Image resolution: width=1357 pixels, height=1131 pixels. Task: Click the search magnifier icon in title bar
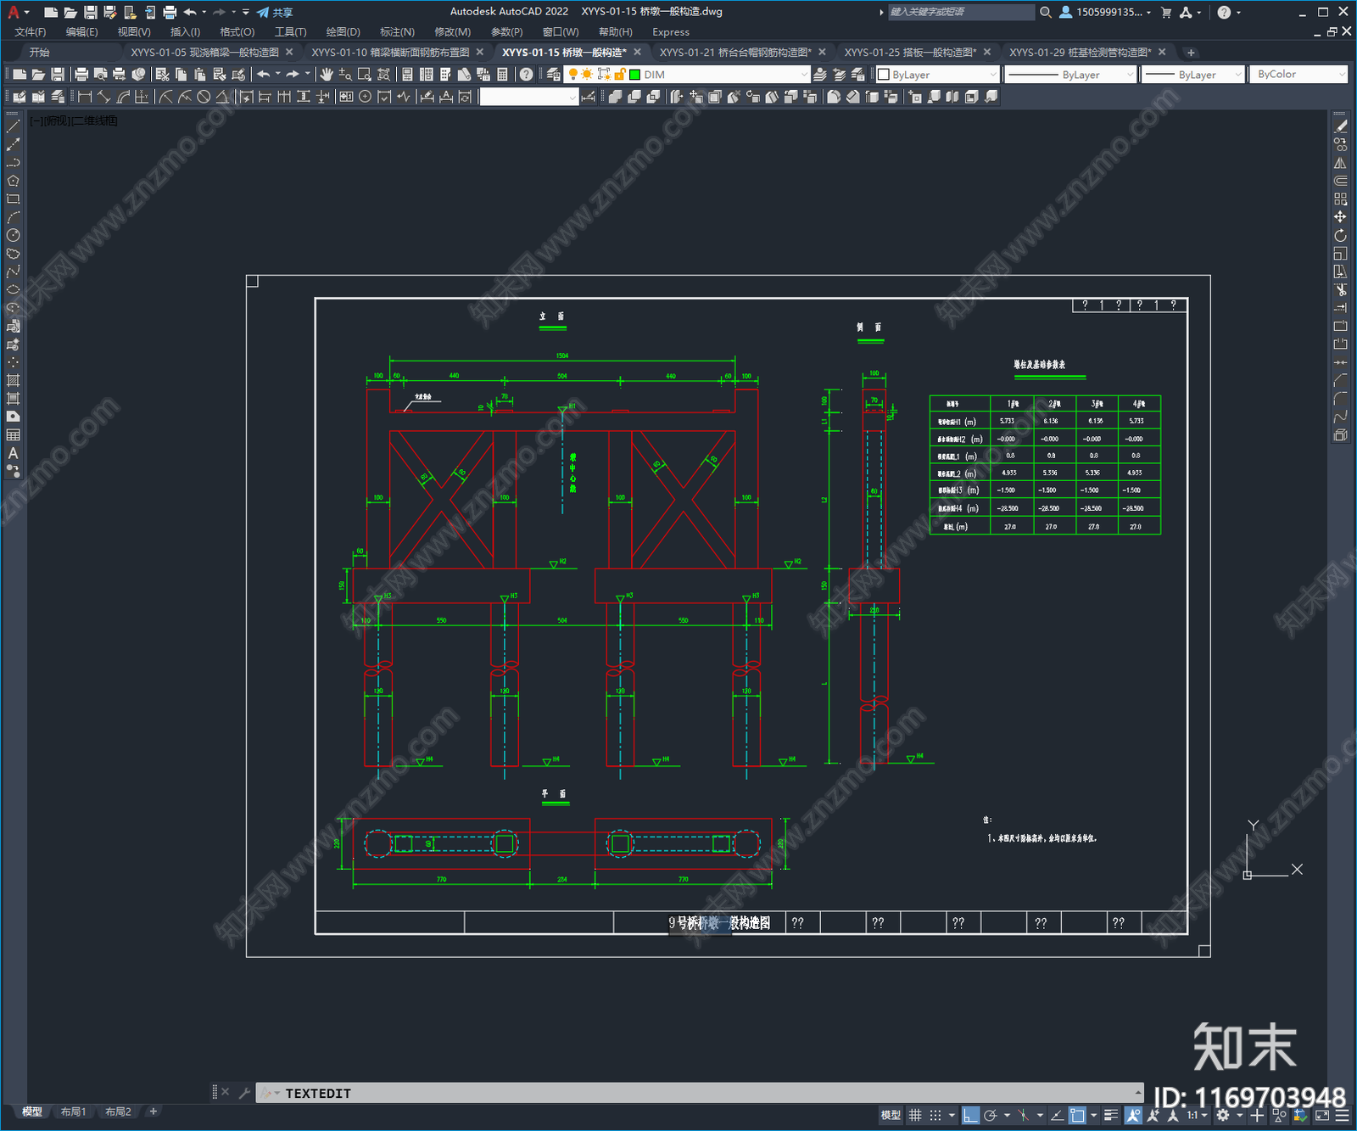point(1046,12)
